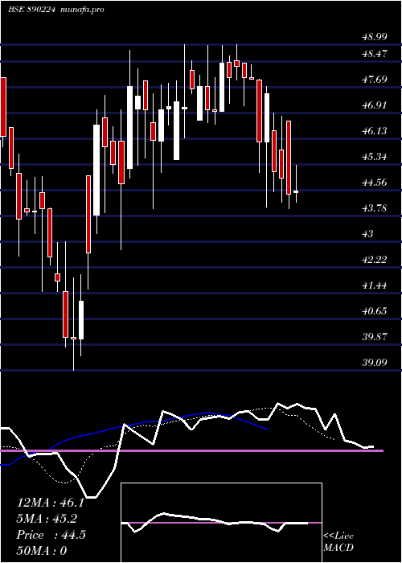Click the 41.44 price level label
Screen dimensions: 402x563
tap(375, 286)
